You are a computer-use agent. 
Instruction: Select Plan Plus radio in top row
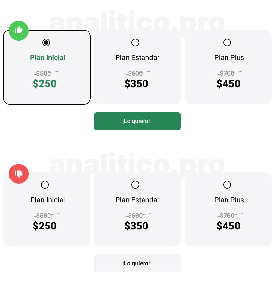click(x=227, y=43)
